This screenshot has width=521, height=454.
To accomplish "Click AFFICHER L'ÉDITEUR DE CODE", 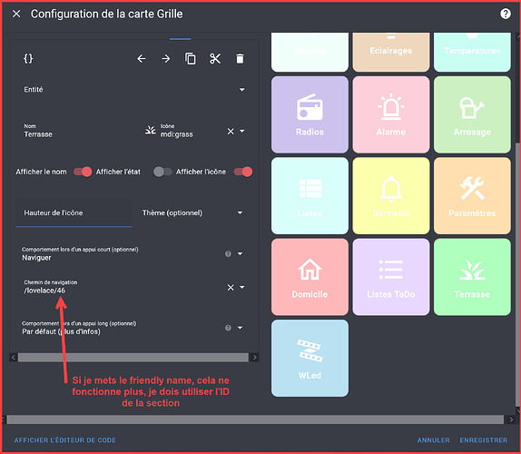I will tap(65, 440).
